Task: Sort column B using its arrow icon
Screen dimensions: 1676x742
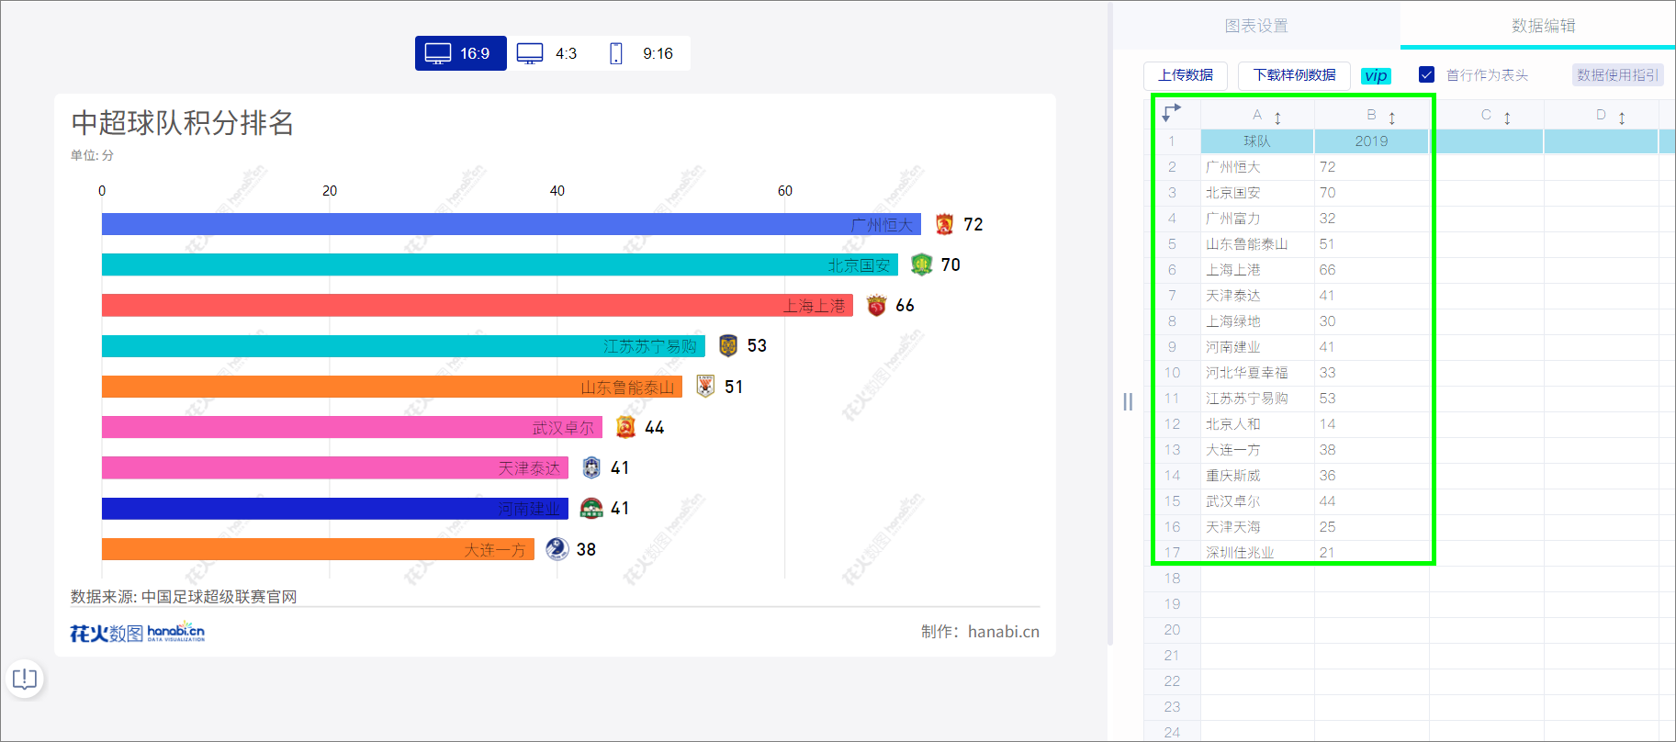Action: [1392, 118]
